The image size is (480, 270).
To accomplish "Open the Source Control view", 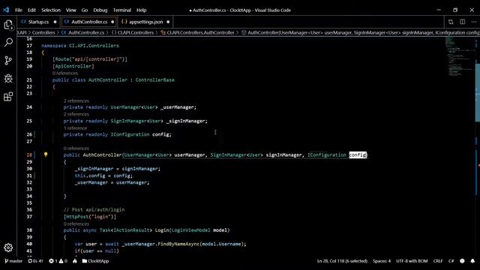I will click(8, 60).
